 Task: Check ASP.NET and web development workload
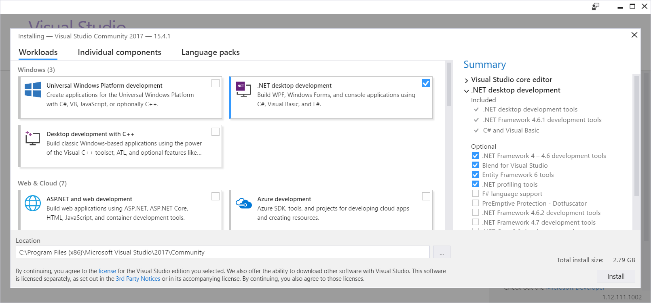point(216,196)
